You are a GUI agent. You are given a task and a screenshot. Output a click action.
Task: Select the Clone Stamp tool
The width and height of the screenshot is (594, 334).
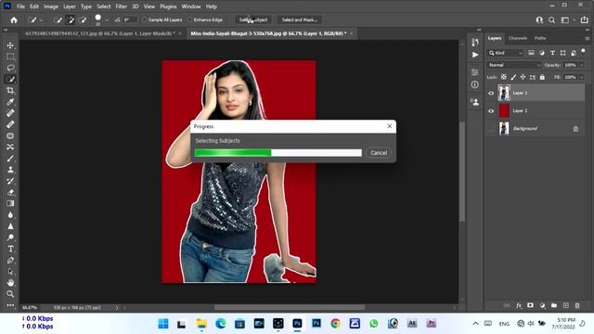click(10, 170)
